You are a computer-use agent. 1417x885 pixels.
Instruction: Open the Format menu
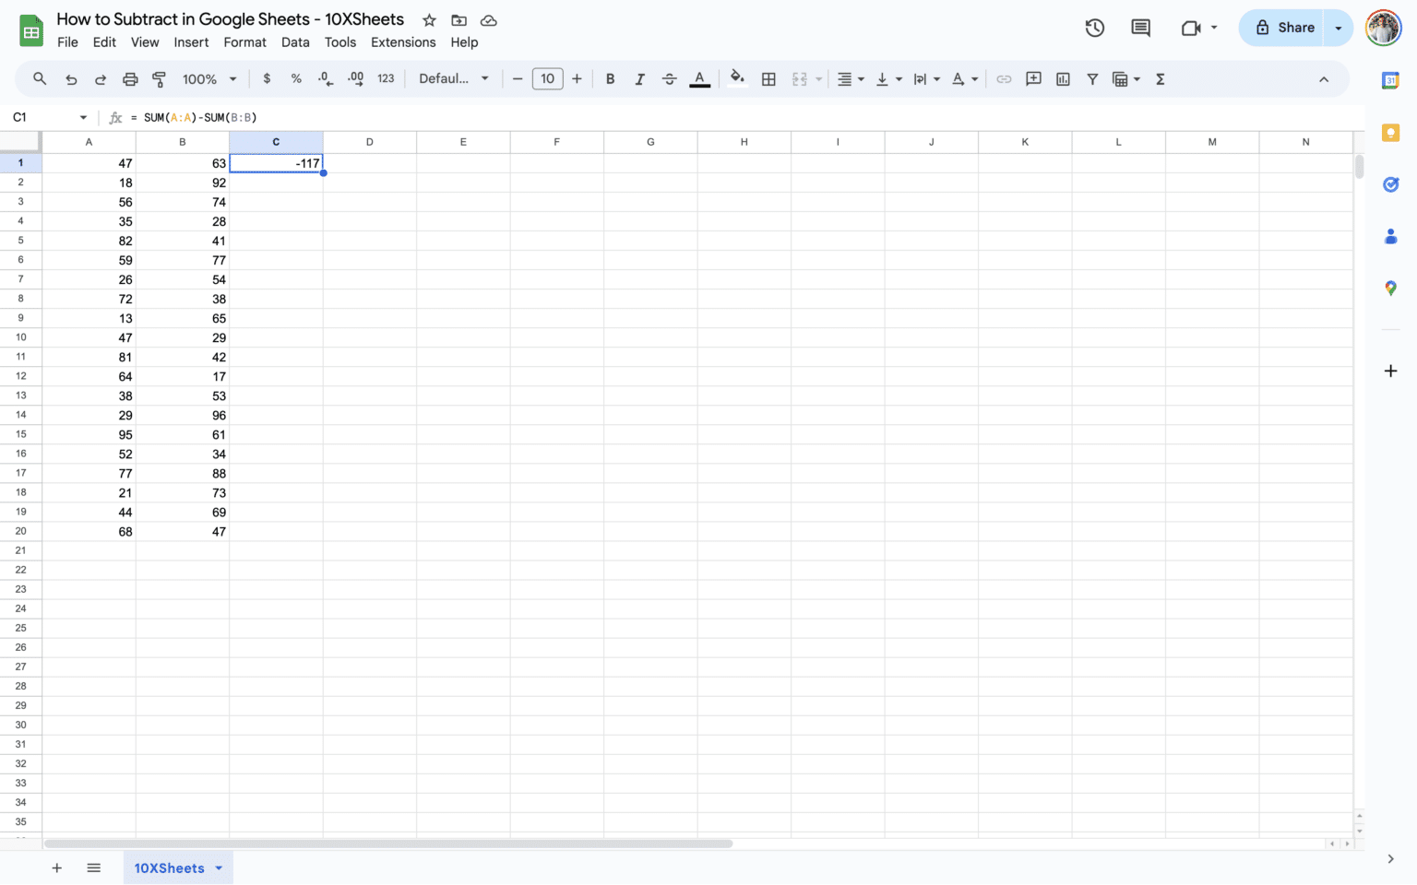pyautogui.click(x=244, y=42)
